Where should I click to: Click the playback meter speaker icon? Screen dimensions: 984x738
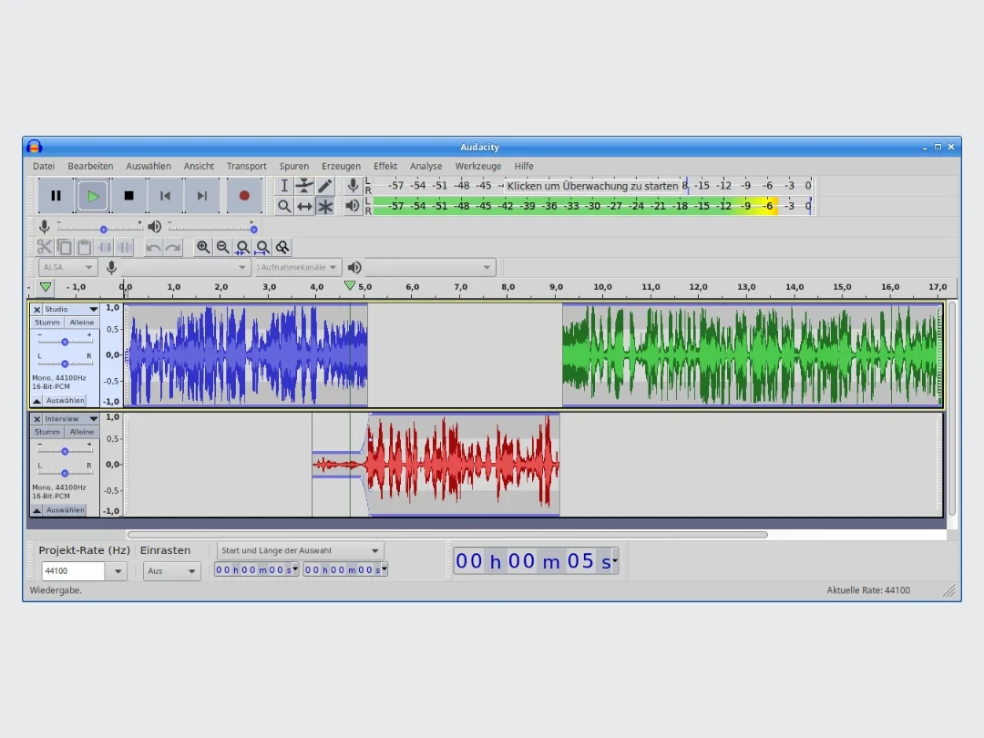[x=353, y=205]
